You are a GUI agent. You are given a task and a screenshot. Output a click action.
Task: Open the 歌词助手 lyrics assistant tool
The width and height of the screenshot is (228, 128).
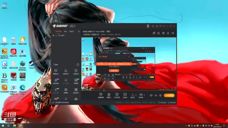tap(76, 91)
